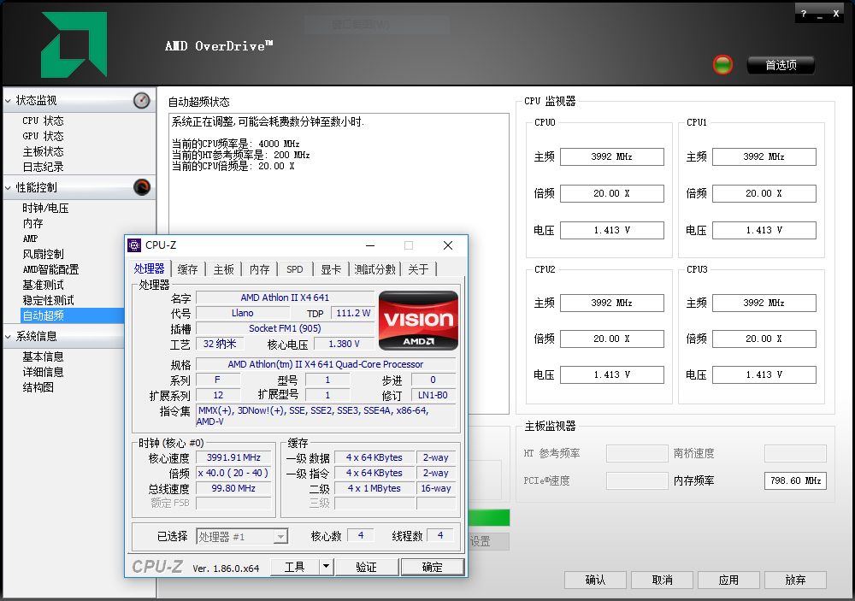Collapse the 状态监视 section
This screenshot has height=601, width=855.
tap(9, 101)
